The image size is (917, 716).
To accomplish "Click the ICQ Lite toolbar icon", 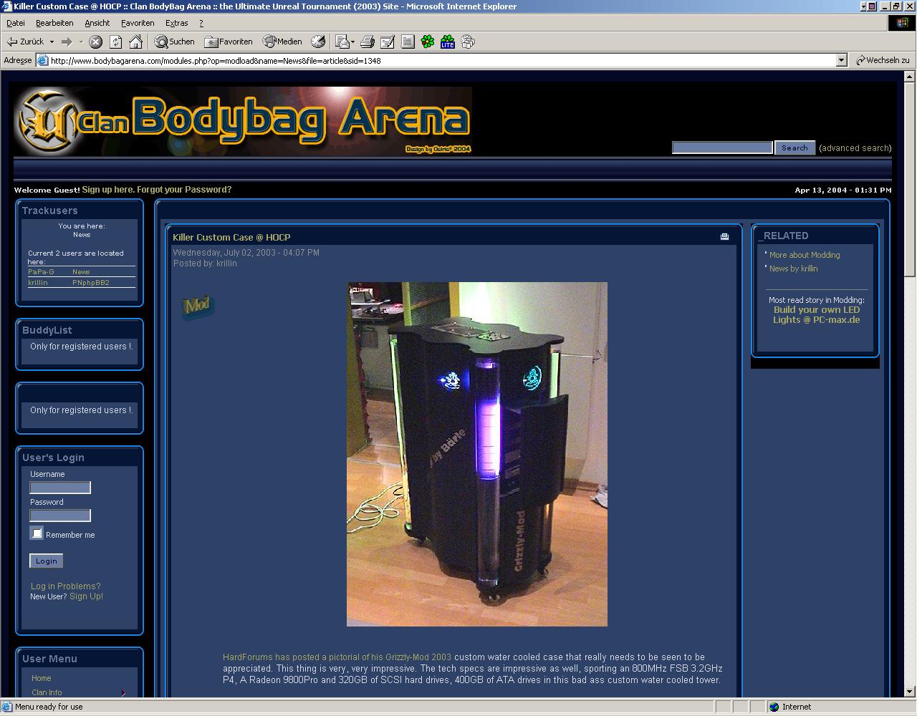I will point(448,42).
